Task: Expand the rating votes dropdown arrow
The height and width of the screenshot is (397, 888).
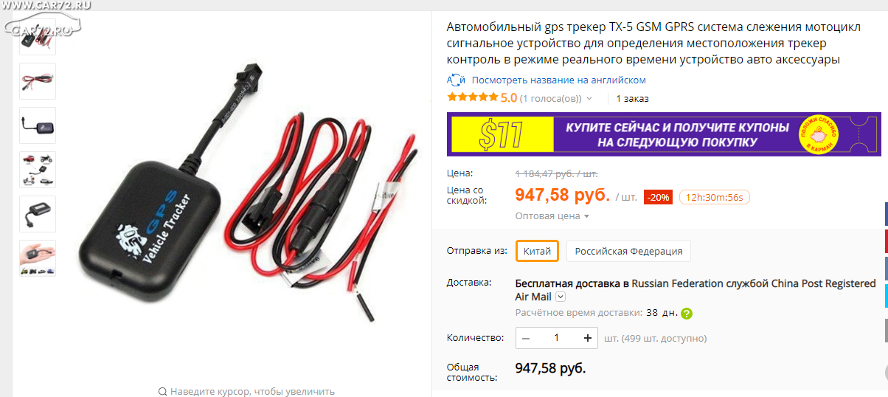Action: [589, 98]
